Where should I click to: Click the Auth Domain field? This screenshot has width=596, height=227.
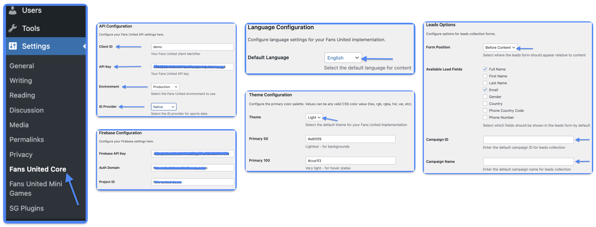point(193,168)
